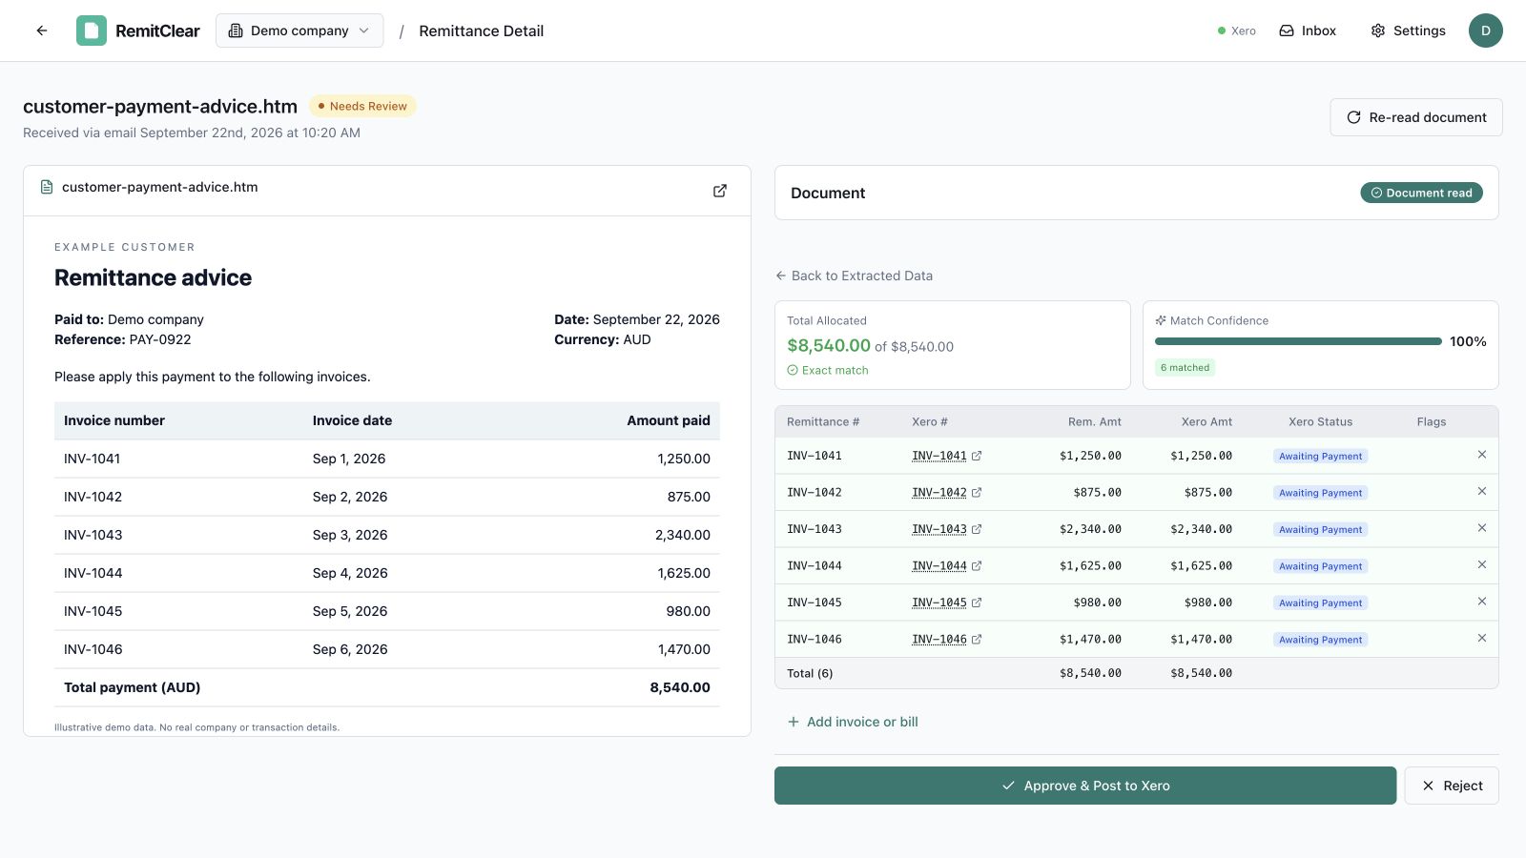Click the Xero # column header
This screenshot has width=1526, height=858.
[930, 421]
